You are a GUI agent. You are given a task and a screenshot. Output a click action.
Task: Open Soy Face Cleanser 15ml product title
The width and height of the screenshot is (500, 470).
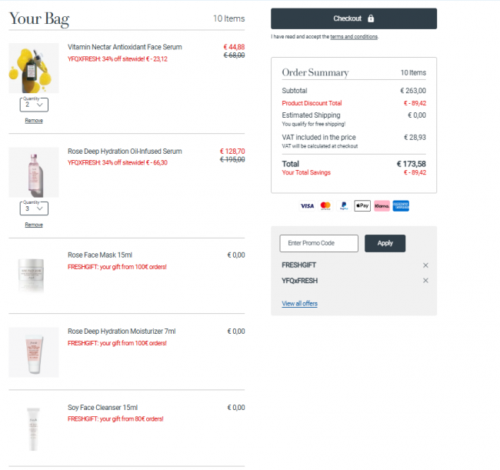point(102,408)
